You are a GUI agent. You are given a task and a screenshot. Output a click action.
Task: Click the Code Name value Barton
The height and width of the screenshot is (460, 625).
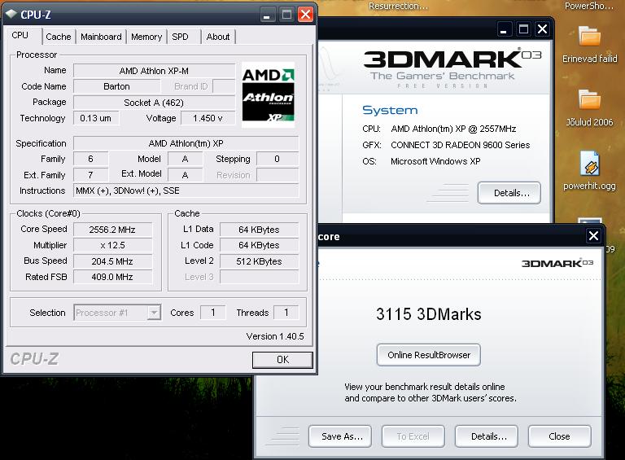click(117, 86)
